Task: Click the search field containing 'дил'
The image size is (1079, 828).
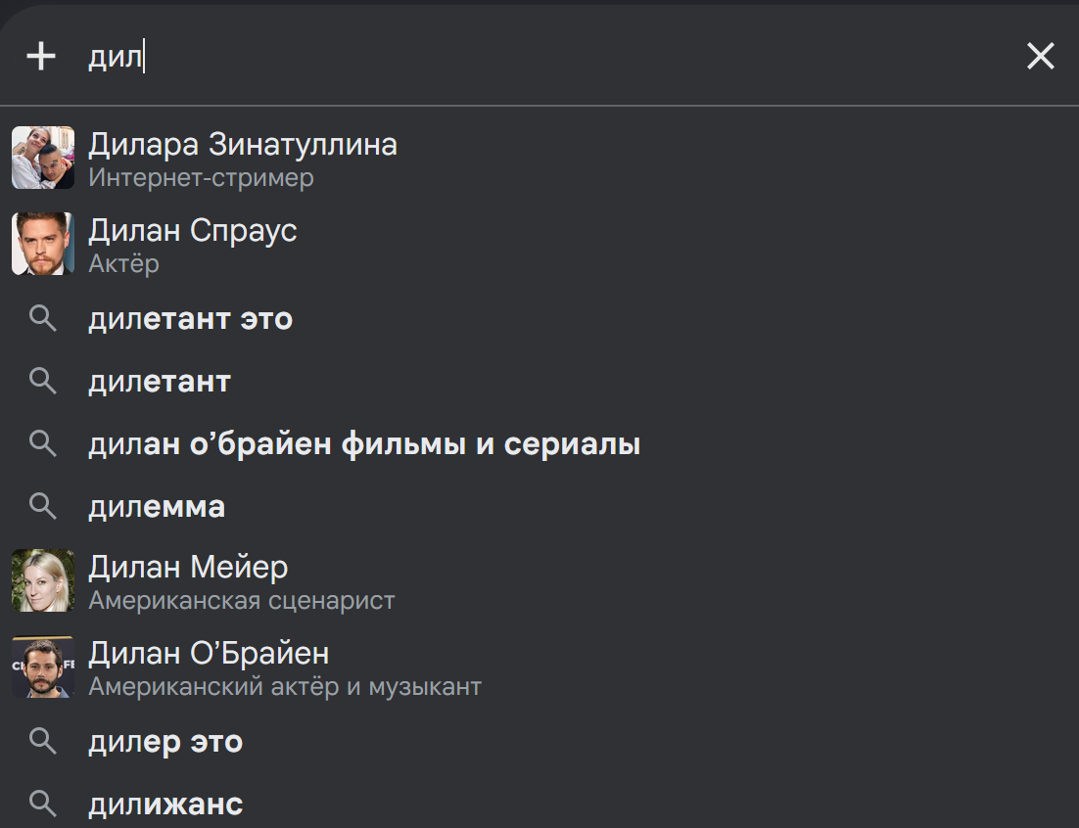Action: click(543, 56)
